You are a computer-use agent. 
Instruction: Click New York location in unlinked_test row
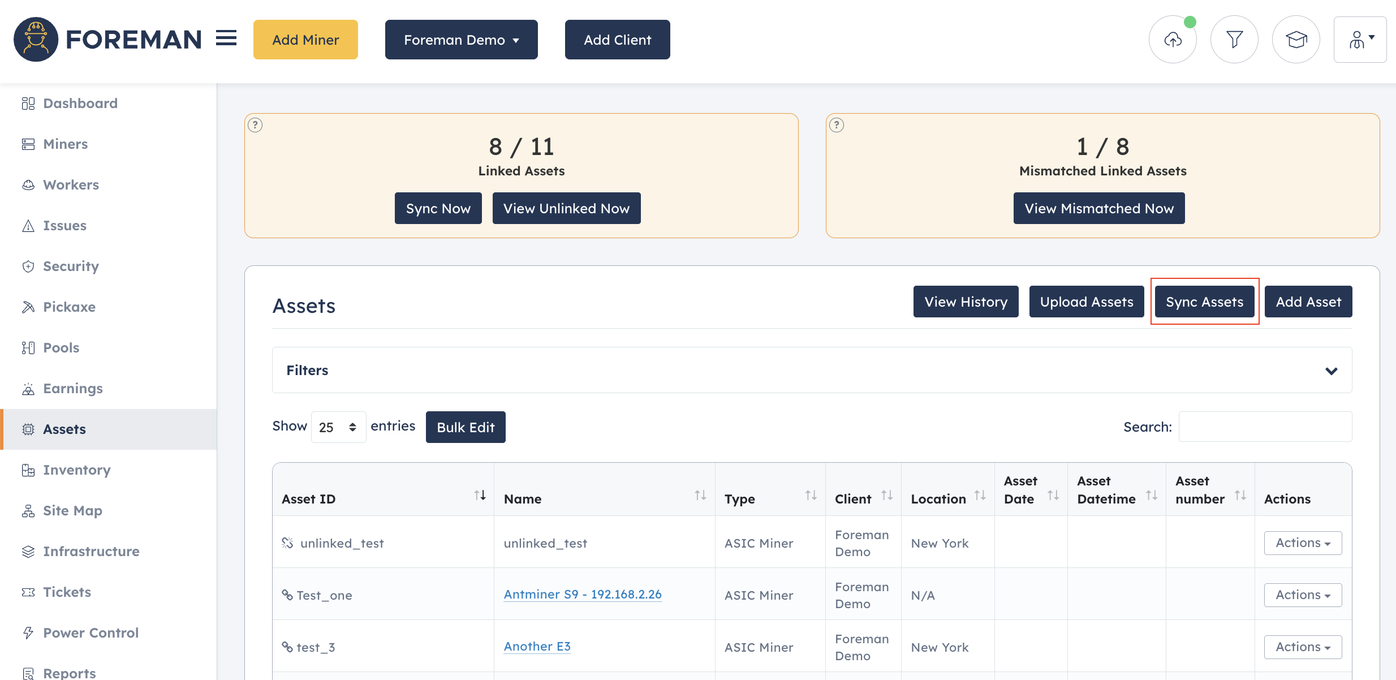pos(940,543)
